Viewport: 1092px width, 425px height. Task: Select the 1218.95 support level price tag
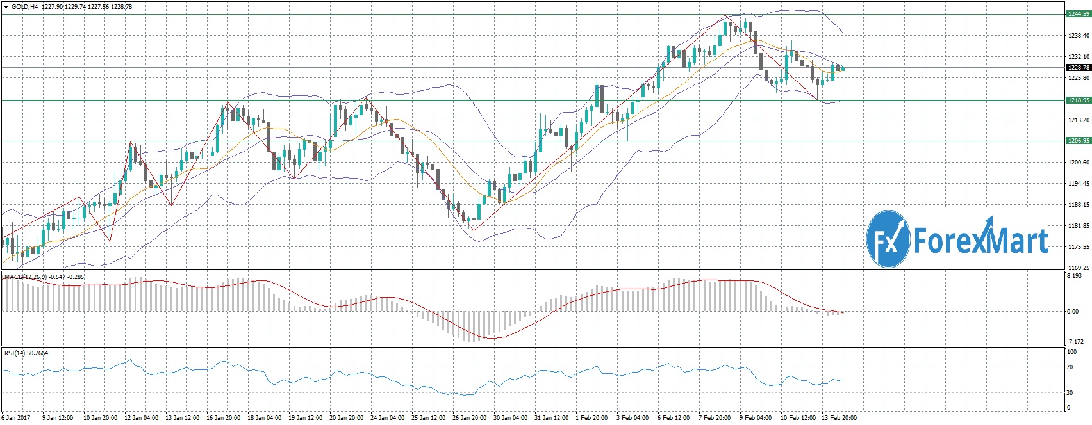pos(1078,100)
